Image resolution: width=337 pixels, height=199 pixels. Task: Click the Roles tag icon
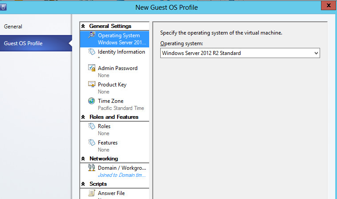pos(92,126)
